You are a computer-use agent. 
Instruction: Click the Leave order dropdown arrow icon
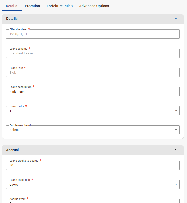176,111
